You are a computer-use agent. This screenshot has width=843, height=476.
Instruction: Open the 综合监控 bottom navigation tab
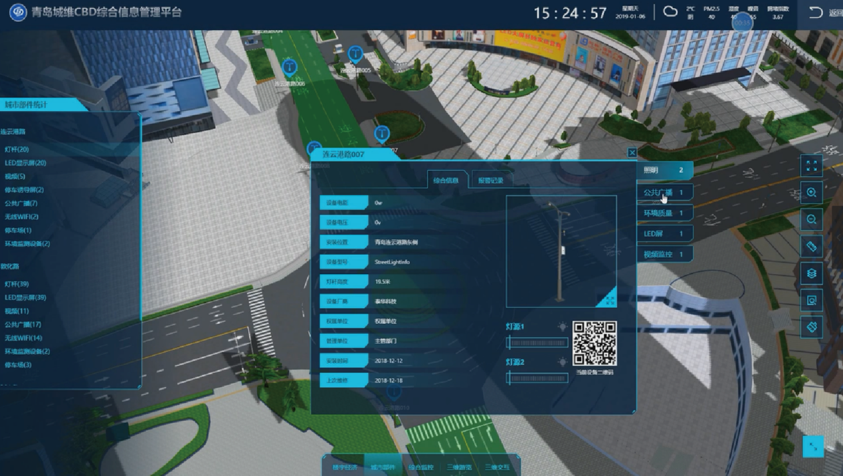421,467
